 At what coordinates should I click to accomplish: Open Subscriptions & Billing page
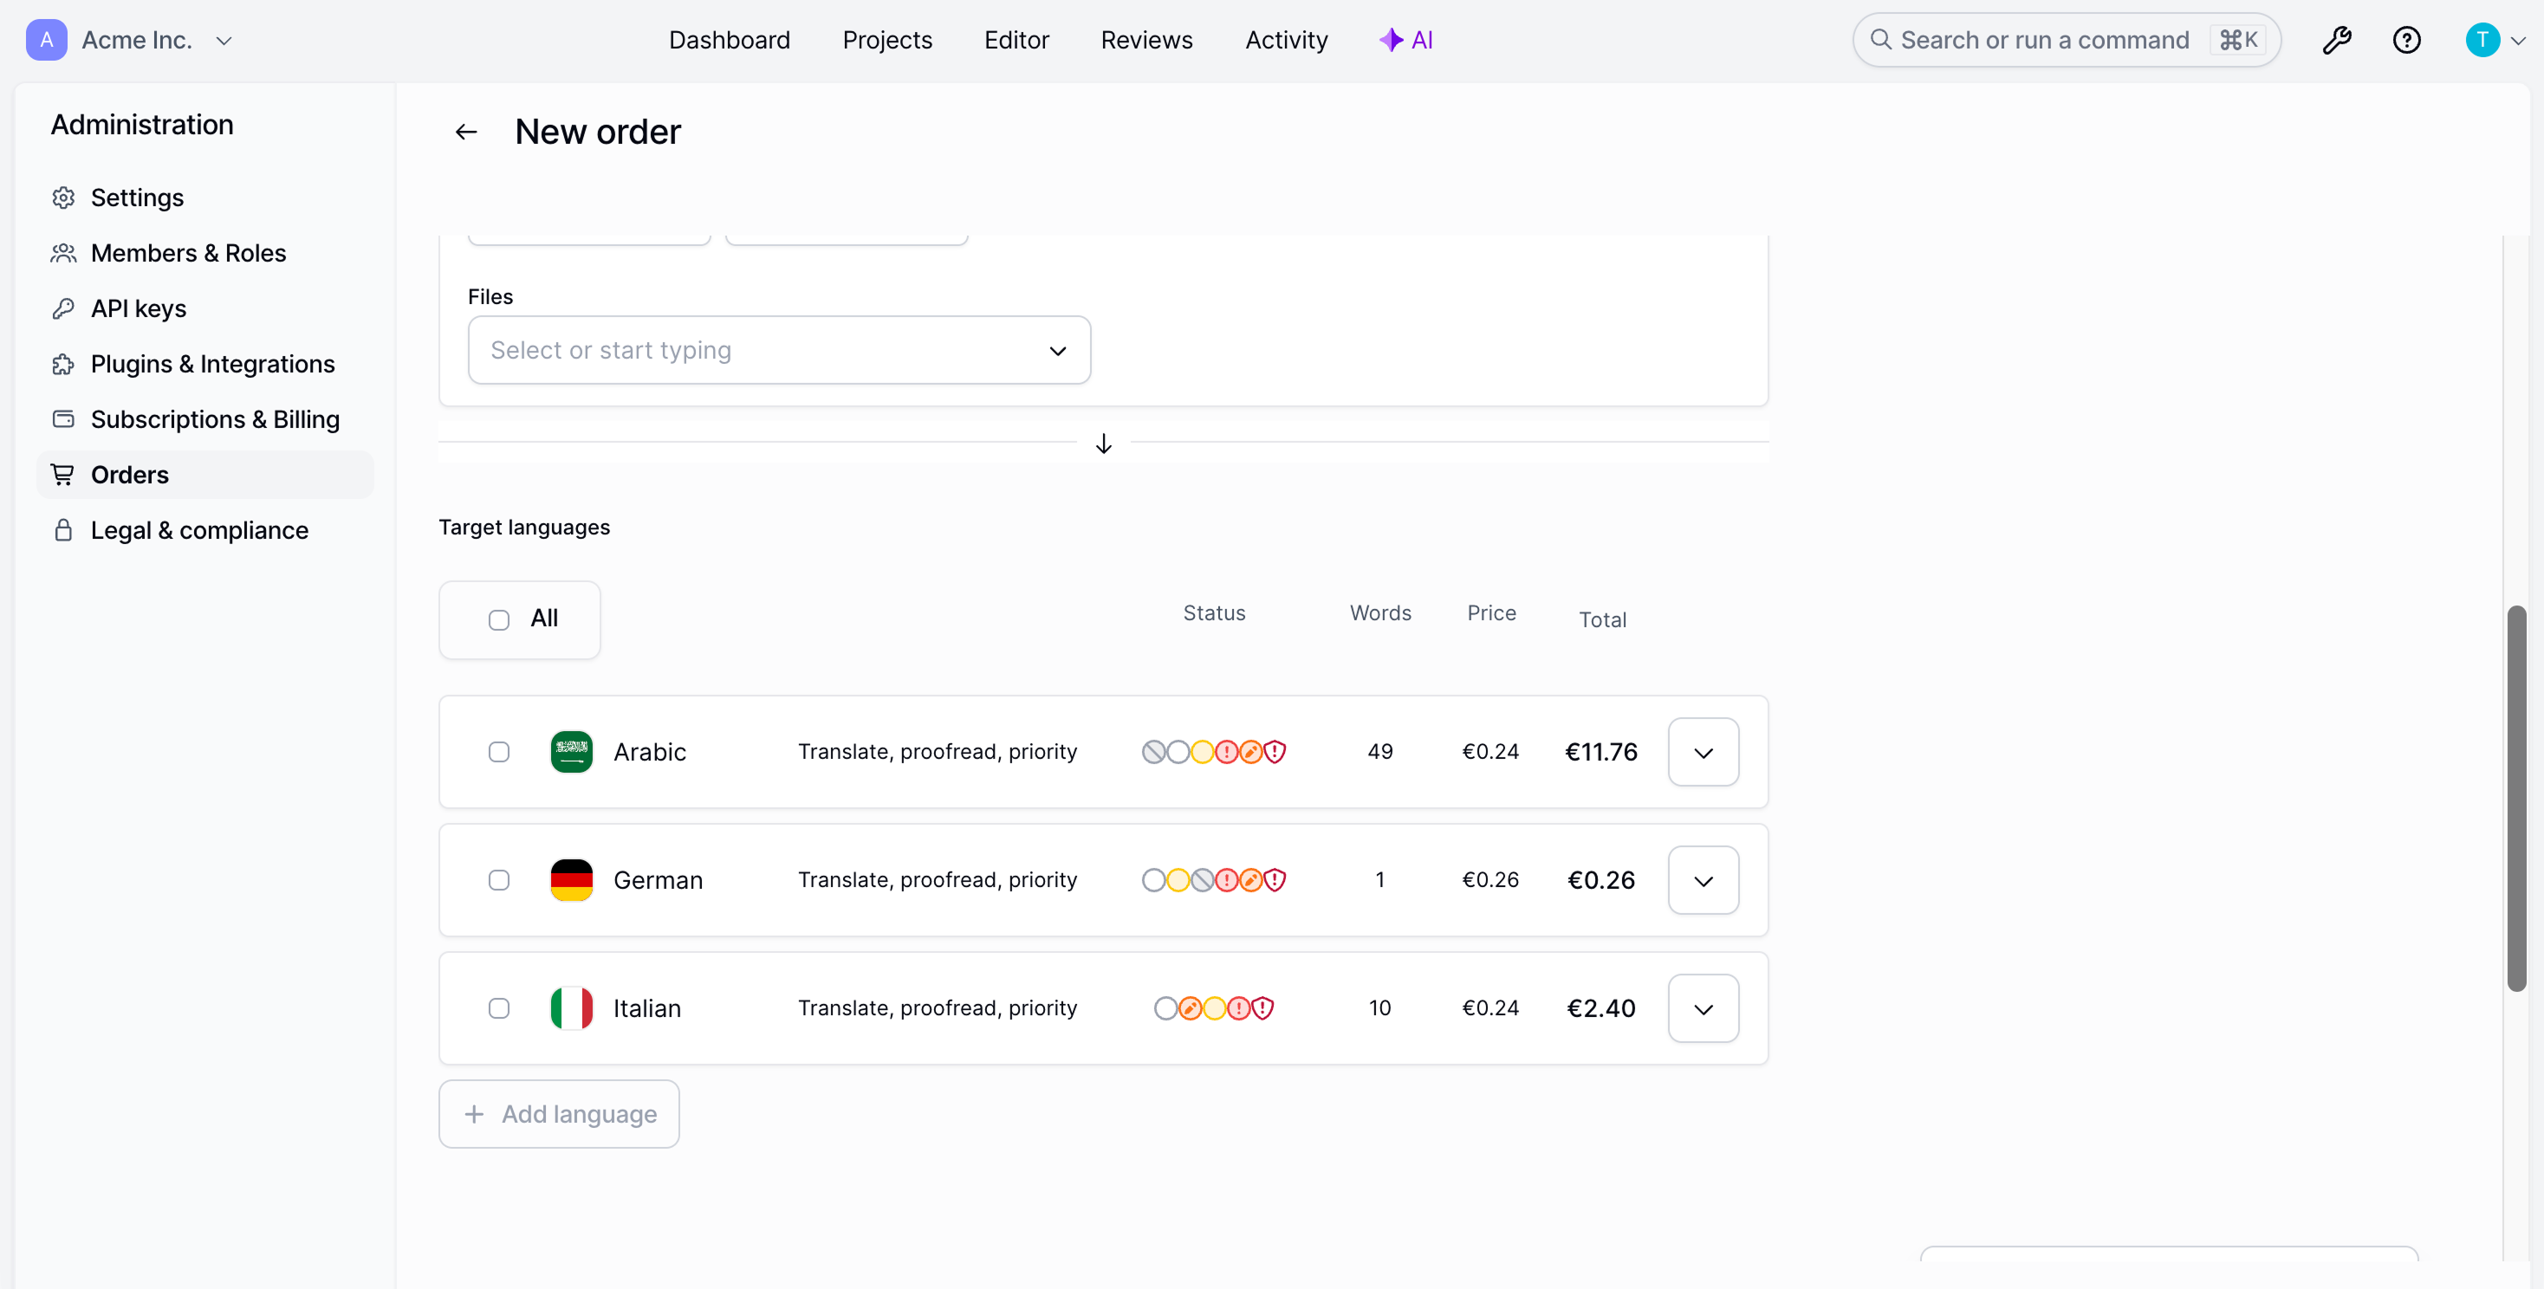[205, 419]
